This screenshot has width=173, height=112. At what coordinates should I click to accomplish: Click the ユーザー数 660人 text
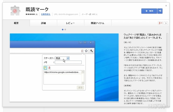[89, 14]
